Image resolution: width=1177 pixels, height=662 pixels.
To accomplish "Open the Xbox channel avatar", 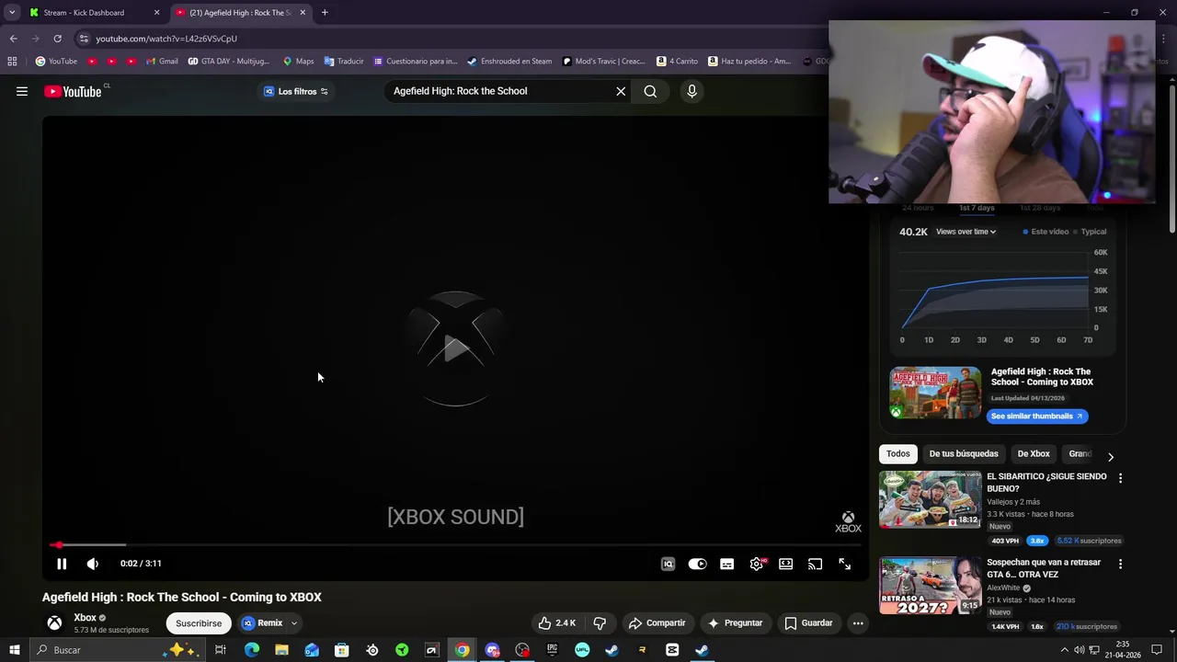I will coord(55,623).
